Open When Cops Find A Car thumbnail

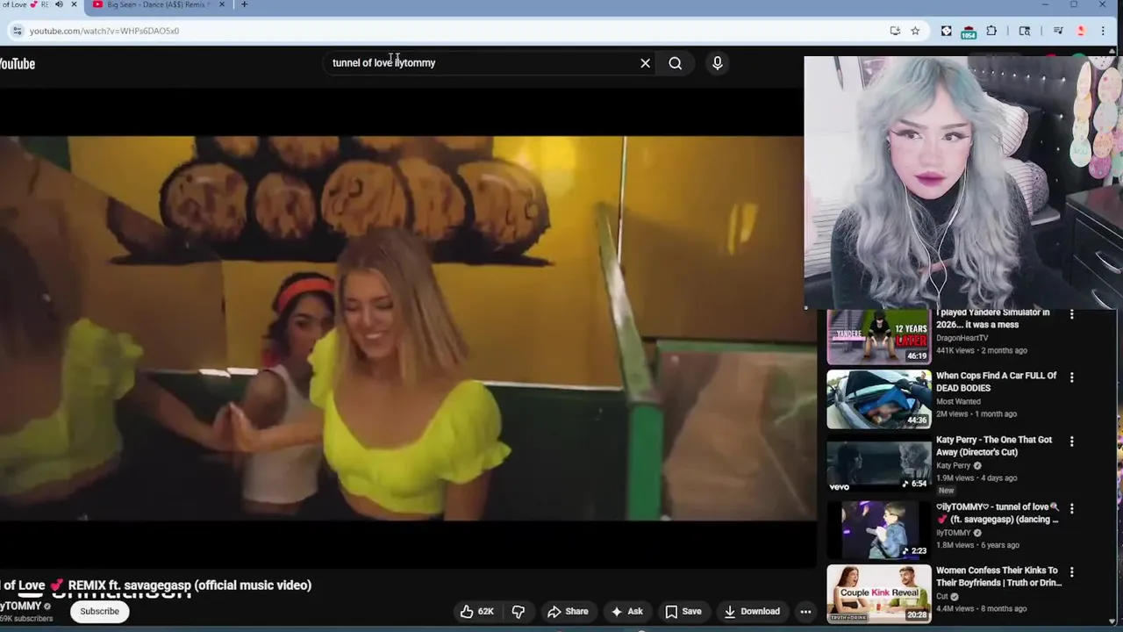coord(878,399)
